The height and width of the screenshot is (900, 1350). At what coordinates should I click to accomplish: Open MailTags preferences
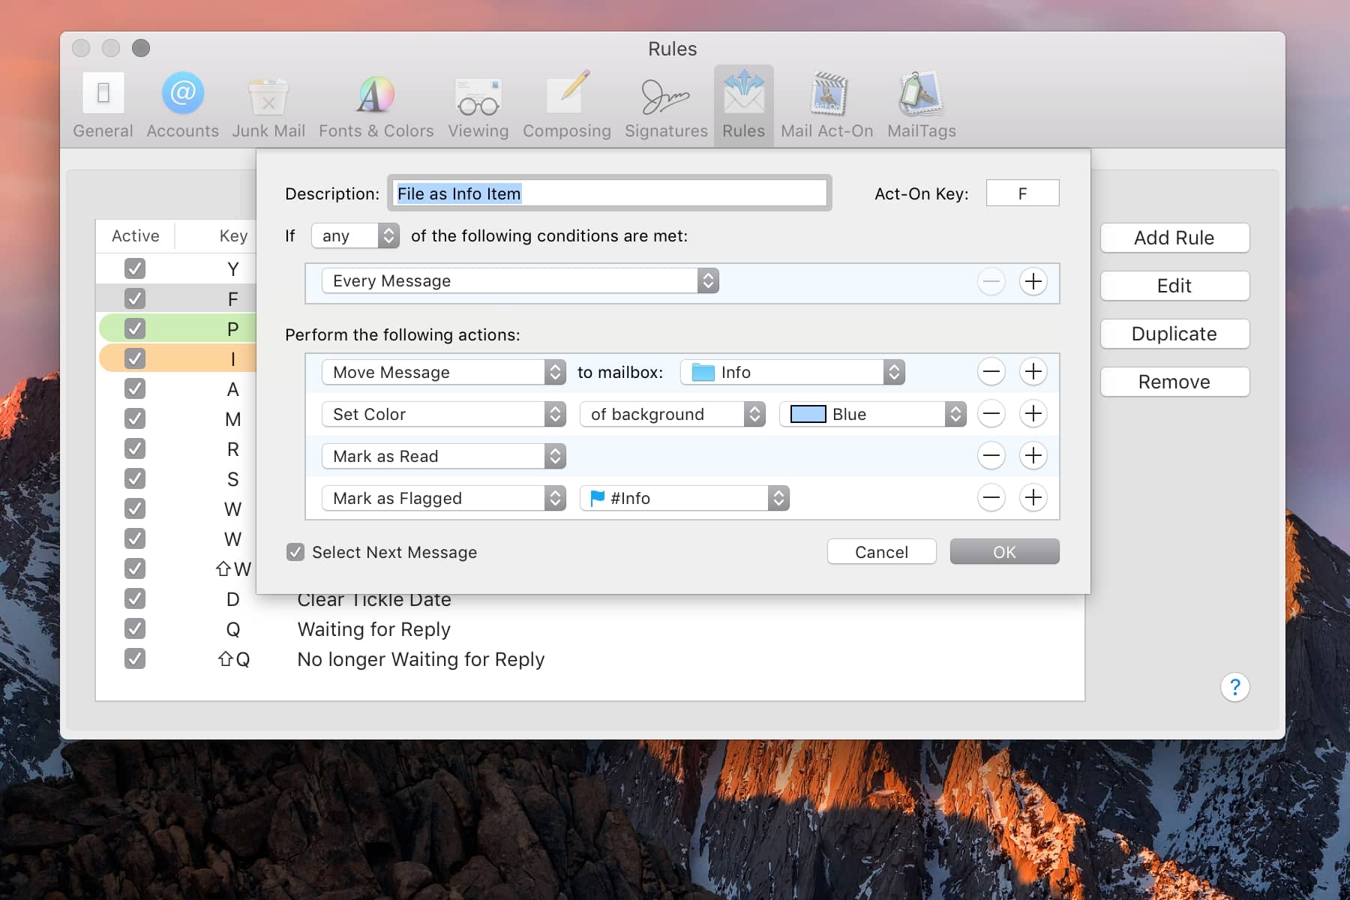[x=921, y=105]
